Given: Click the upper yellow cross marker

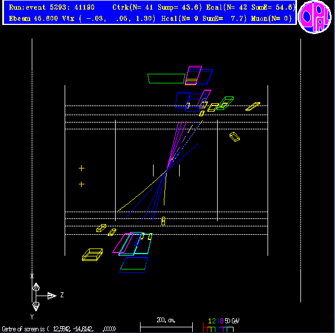Looking at the screenshot, I should (82, 168).
